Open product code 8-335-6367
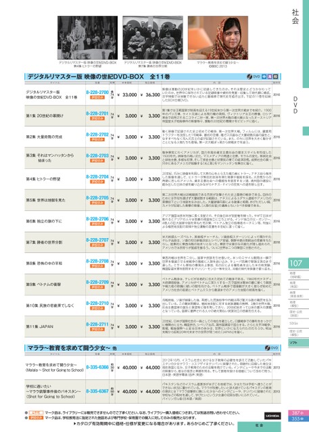 point(97,391)
